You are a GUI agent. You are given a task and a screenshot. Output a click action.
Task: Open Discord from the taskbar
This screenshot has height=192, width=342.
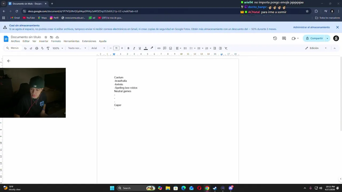(x=231, y=188)
